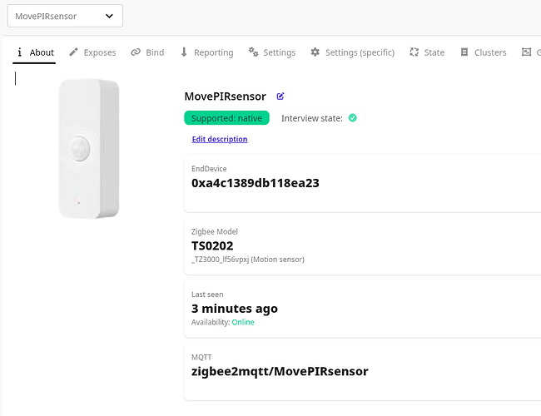Viewport: 541px width, 416px height.
Task: Click the double gears Settings icon
Action: click(254, 52)
